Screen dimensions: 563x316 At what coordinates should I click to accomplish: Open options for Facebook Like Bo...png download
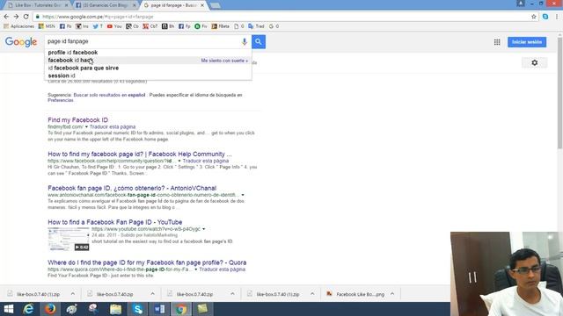coord(392,294)
